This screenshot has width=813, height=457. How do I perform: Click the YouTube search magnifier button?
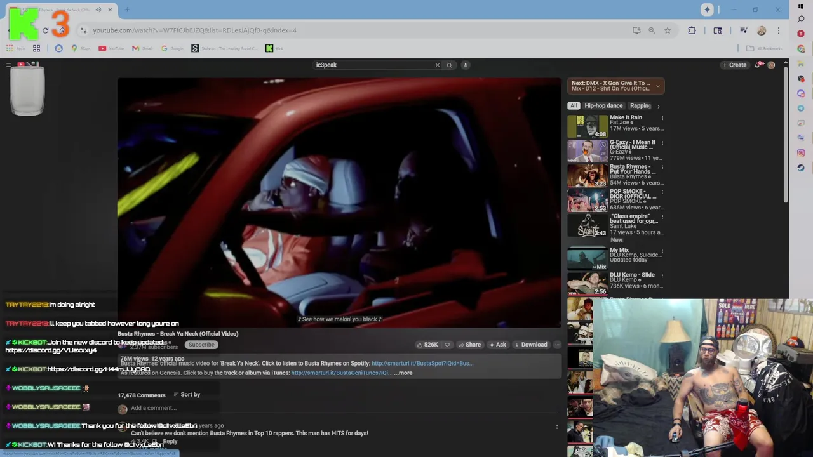point(449,65)
